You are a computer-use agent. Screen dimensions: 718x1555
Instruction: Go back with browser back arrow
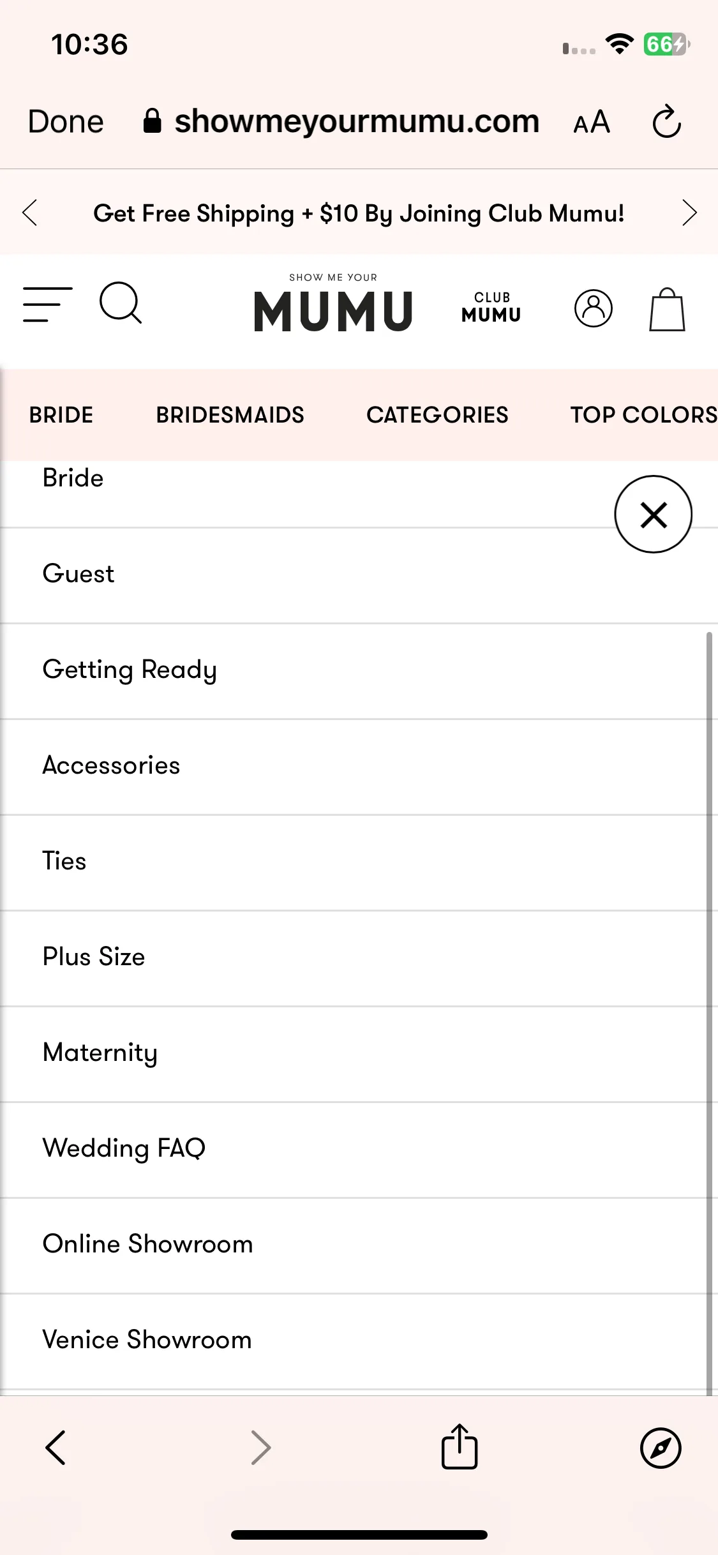point(56,1447)
